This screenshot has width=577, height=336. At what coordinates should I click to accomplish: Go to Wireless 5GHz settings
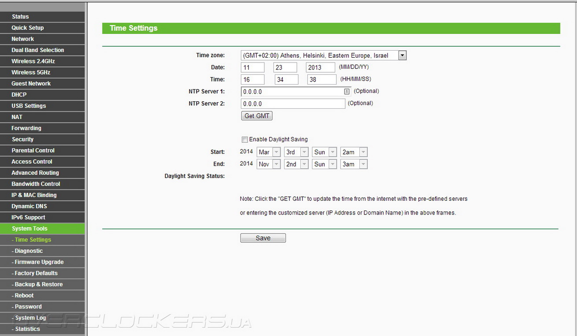pyautogui.click(x=31, y=73)
